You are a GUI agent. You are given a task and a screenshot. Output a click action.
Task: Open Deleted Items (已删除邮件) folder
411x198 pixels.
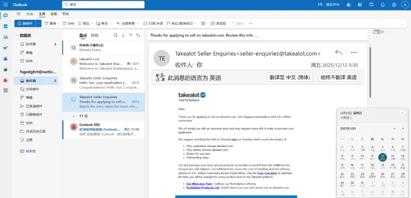36,114
